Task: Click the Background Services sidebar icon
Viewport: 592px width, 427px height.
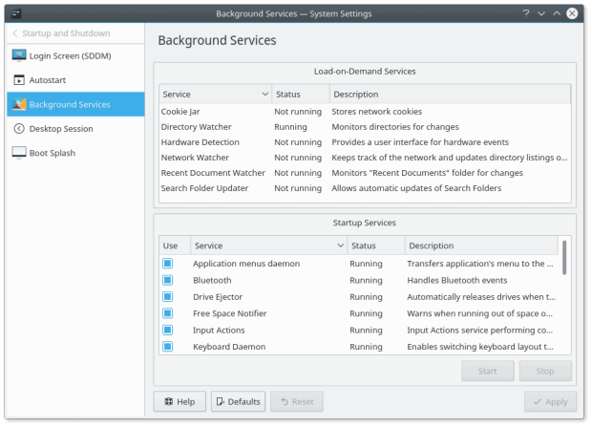Action: 19,104
